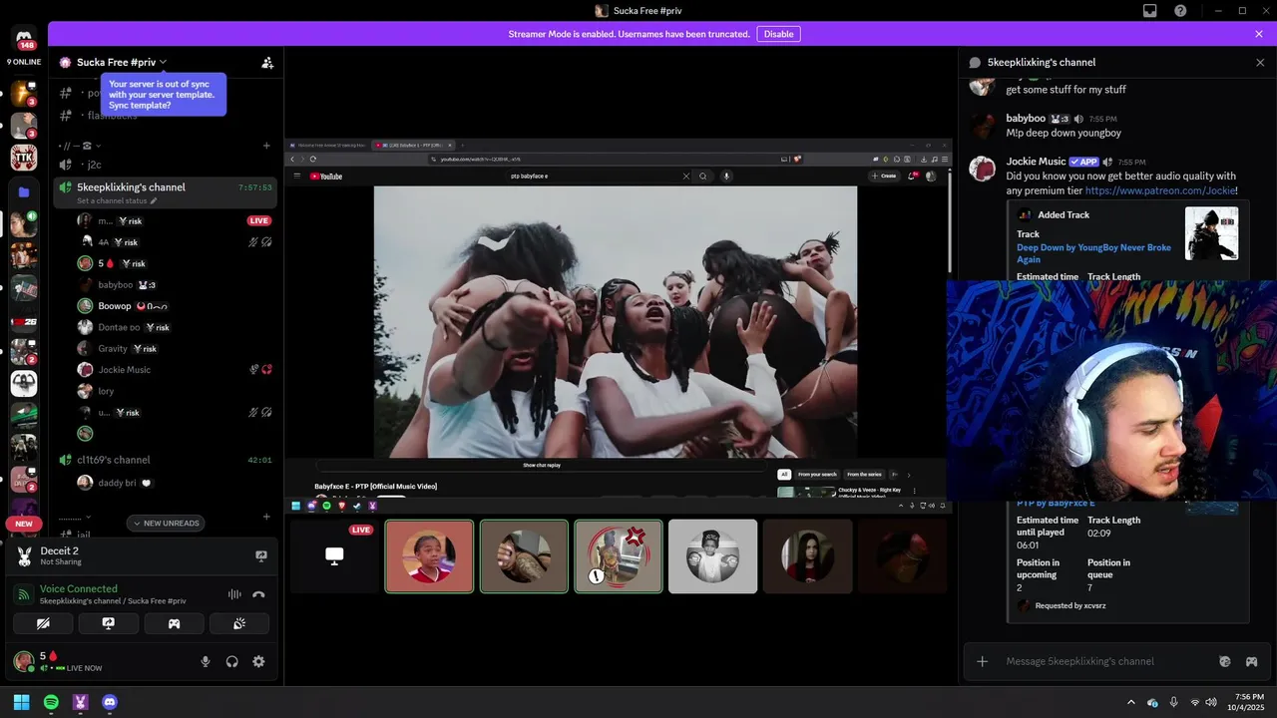
Task: Create channel with plus above jail category
Action: [x=266, y=517]
